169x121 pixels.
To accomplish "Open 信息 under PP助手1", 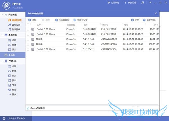I will tap(12, 90).
